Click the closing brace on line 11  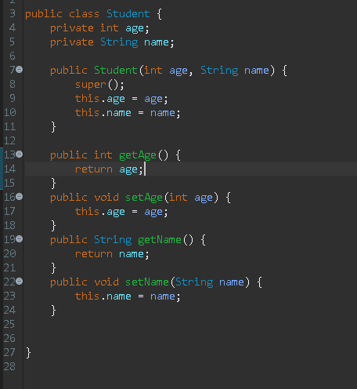[53, 127]
